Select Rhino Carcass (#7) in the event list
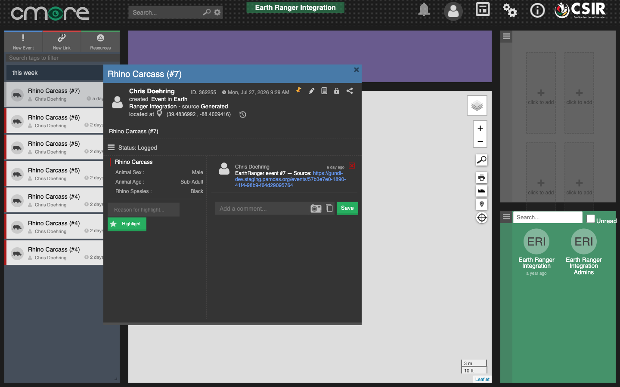The height and width of the screenshot is (387, 620). 54,94
